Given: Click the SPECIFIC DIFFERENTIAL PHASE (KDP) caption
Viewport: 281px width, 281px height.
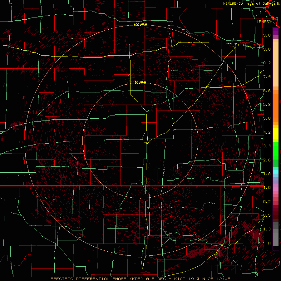Looking at the screenshot, I should tap(98, 279).
